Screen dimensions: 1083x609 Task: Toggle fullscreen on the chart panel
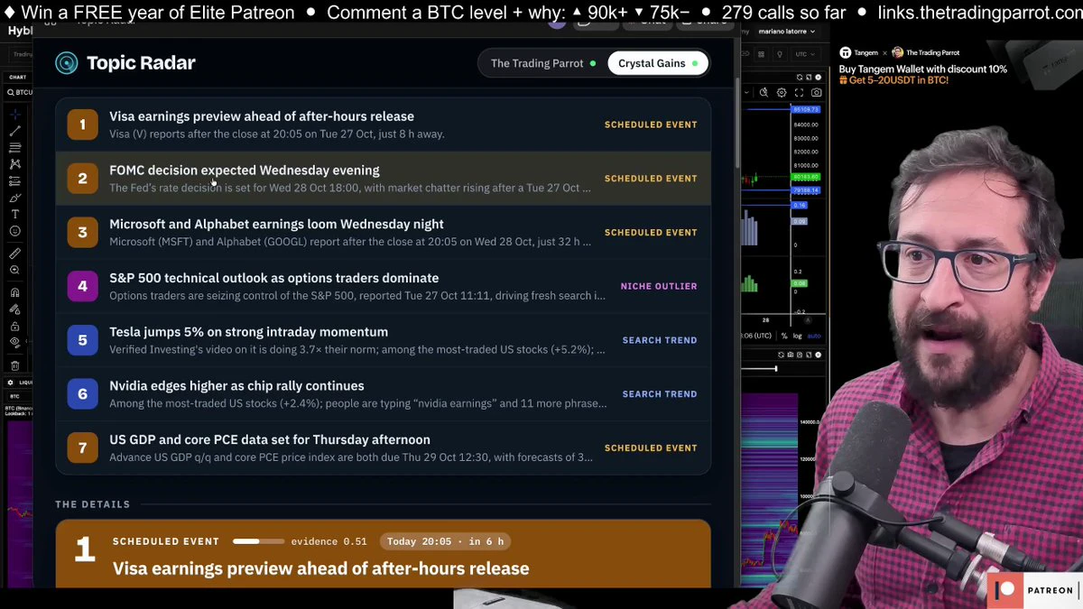click(800, 92)
